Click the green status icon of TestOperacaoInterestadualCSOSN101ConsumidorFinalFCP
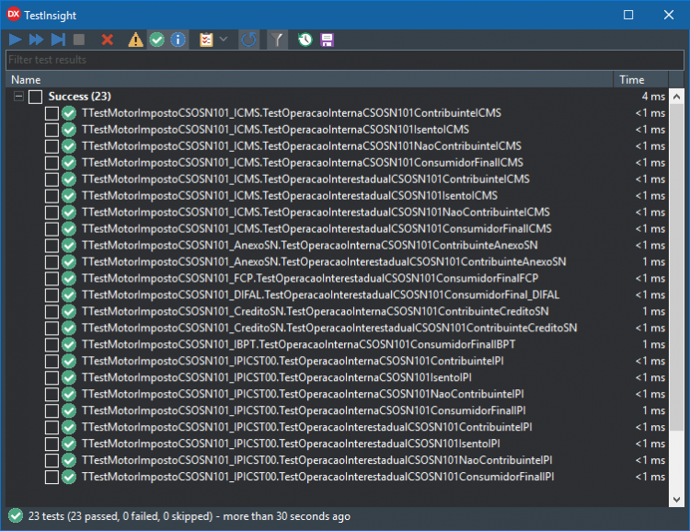This screenshot has height=531, width=690. point(69,279)
